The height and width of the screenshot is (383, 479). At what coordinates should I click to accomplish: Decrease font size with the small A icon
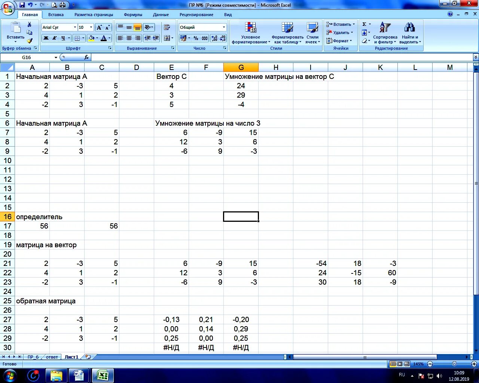107,27
